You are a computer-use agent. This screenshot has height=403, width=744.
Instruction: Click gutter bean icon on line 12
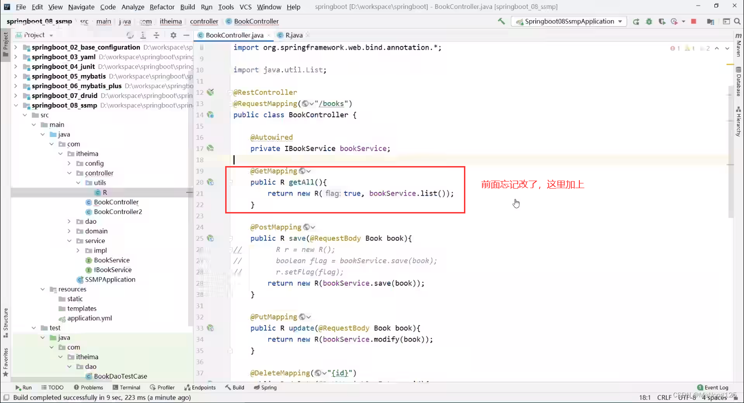click(x=211, y=92)
